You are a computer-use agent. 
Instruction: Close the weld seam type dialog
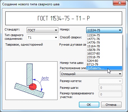(x=120, y=3)
